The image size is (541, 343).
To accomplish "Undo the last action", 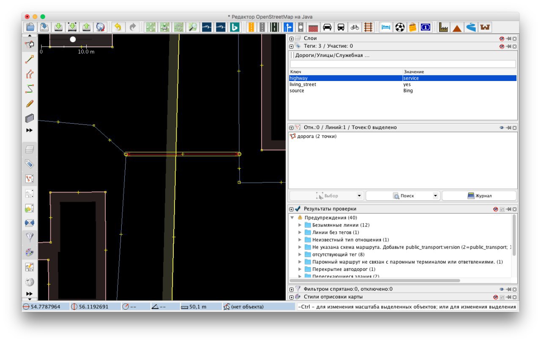I will [x=118, y=27].
